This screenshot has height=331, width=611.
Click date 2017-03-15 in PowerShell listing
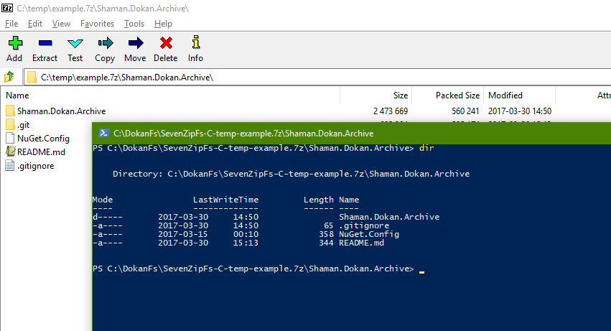pos(183,234)
